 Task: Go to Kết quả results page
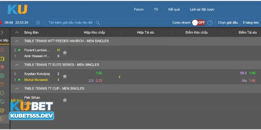pos(174,9)
